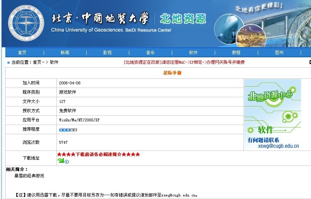Open download link number ①
Image resolution: width=311 pixels, height=199 pixels.
coord(67,162)
